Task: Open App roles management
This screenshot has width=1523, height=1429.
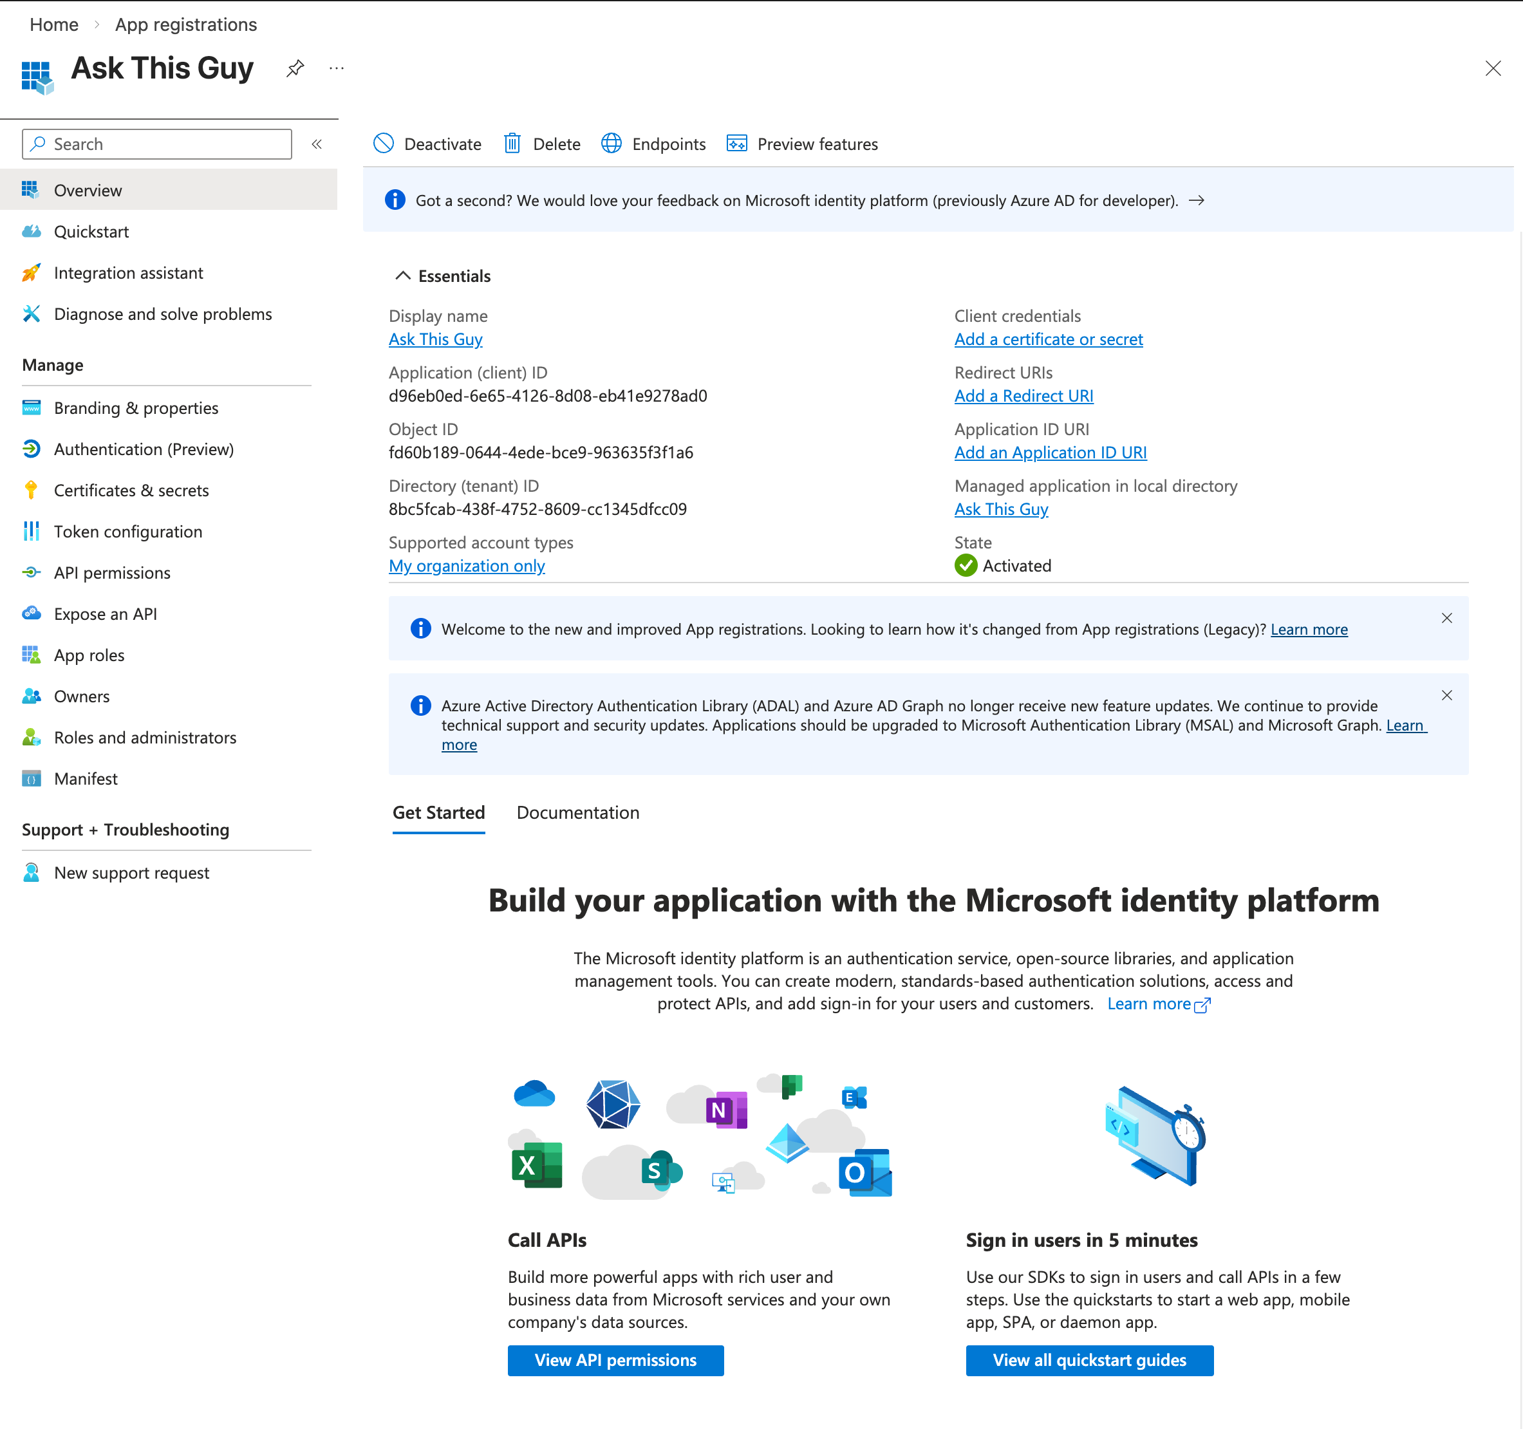Action: pos(89,655)
